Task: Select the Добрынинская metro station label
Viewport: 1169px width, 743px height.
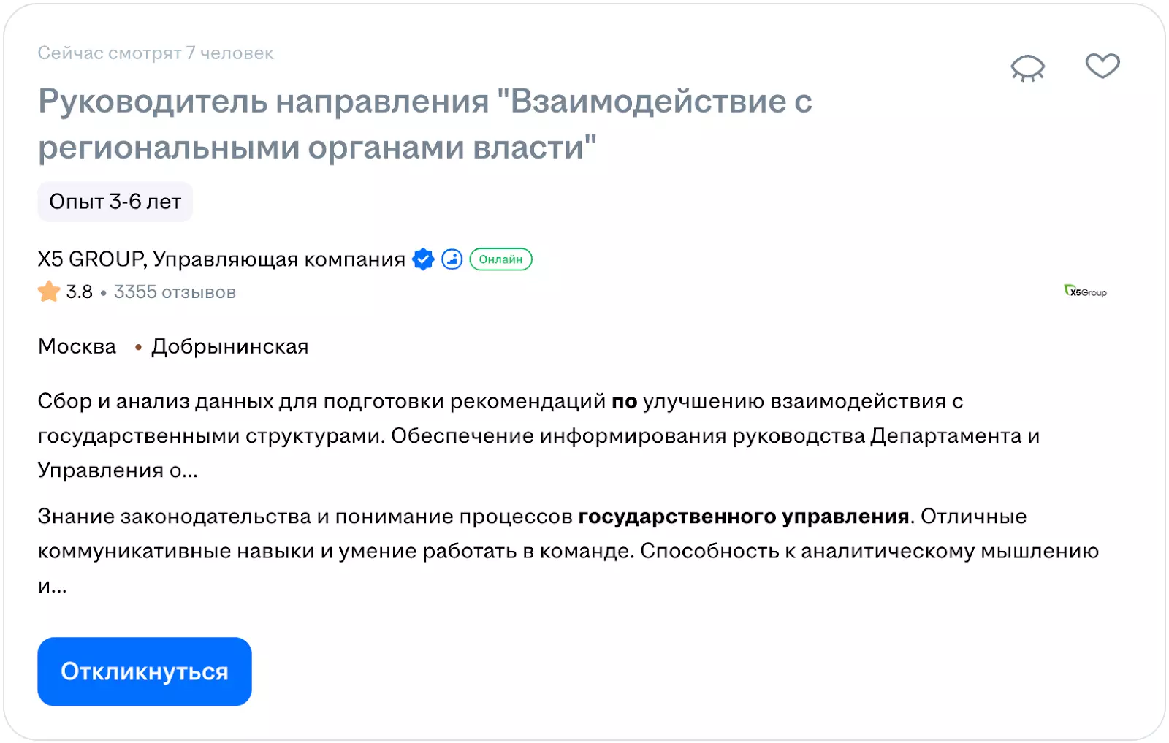Action: (230, 346)
